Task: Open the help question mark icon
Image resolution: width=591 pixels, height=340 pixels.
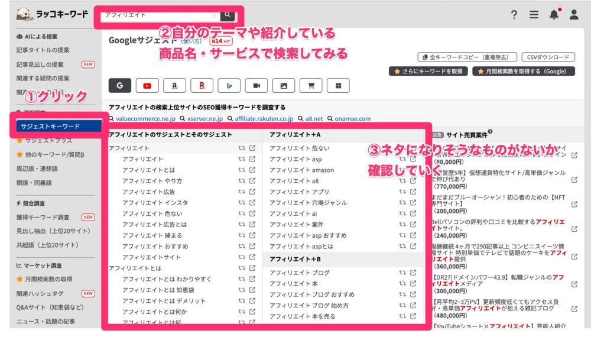Action: pyautogui.click(x=514, y=15)
